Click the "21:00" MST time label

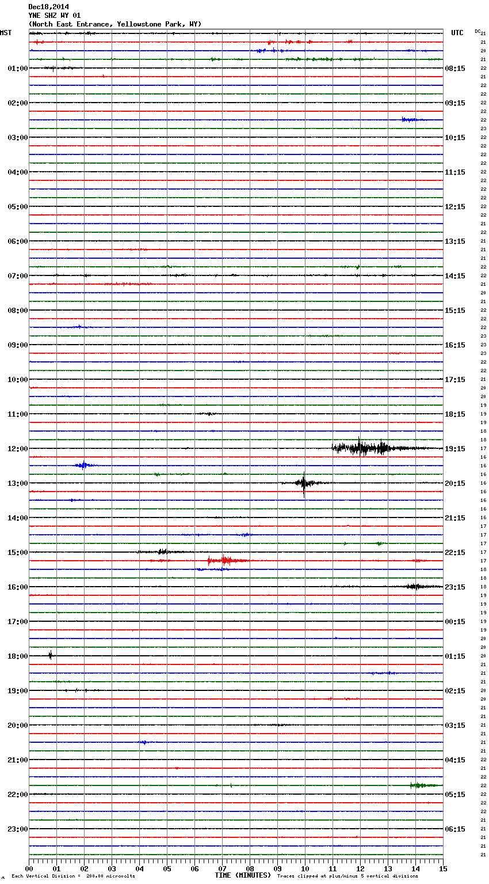[18, 760]
